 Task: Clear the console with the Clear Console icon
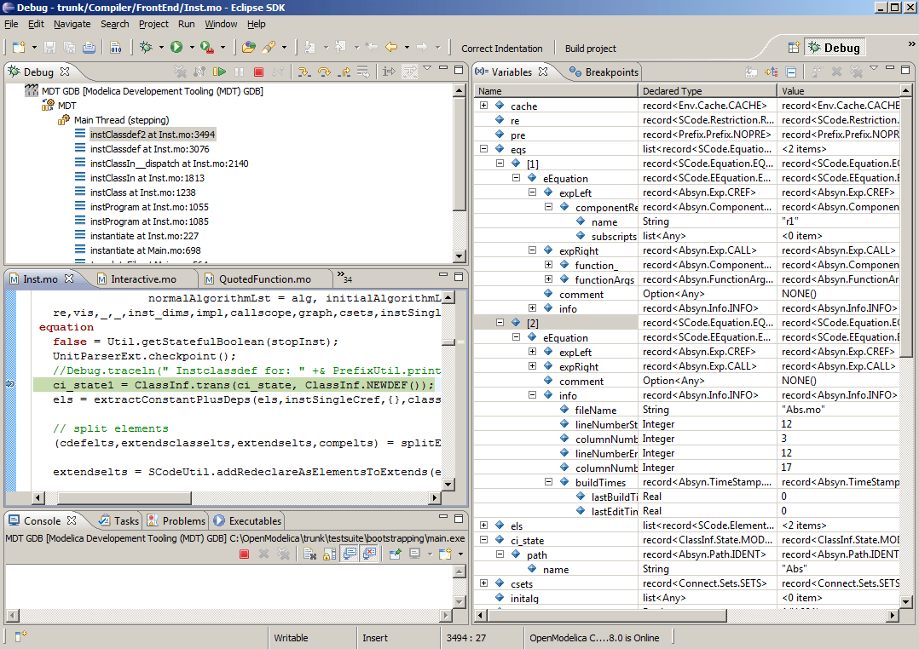point(310,553)
